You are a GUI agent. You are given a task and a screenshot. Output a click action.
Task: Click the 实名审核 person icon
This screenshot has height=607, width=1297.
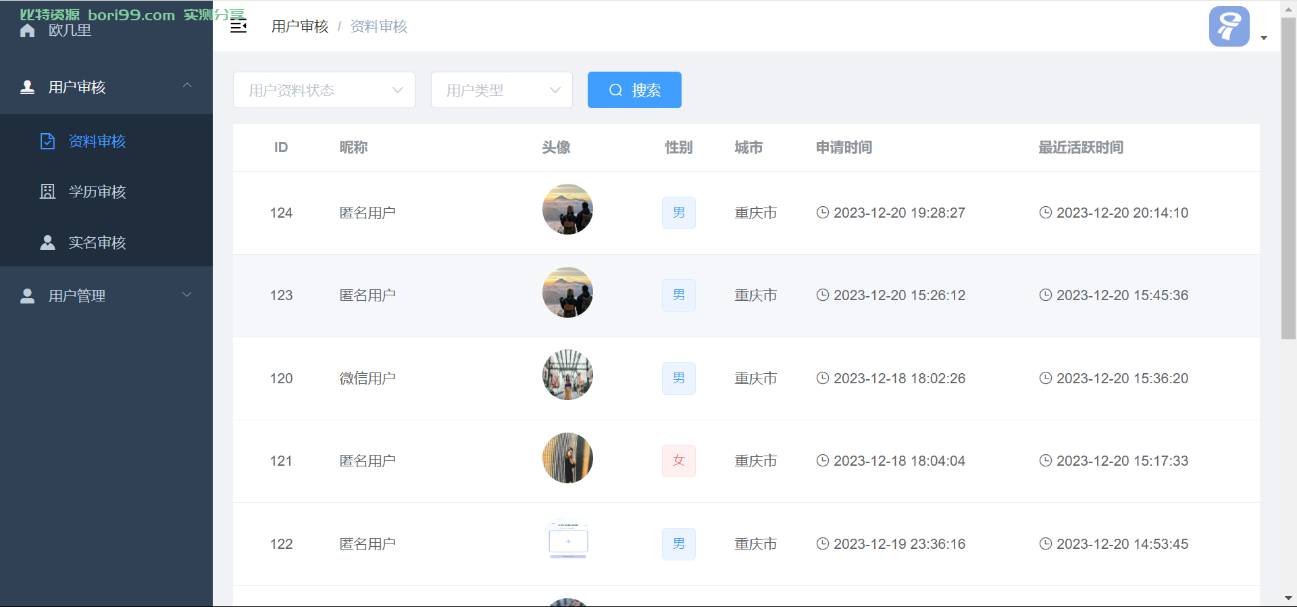47,243
